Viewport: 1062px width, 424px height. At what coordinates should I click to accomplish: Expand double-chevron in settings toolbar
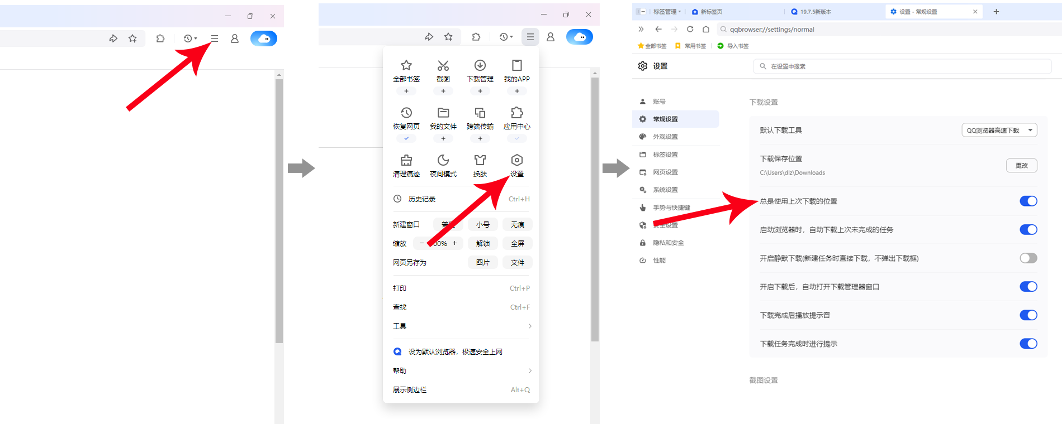641,29
